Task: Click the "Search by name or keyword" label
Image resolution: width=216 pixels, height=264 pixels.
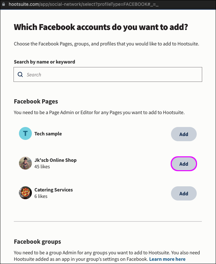Action: pos(44,62)
